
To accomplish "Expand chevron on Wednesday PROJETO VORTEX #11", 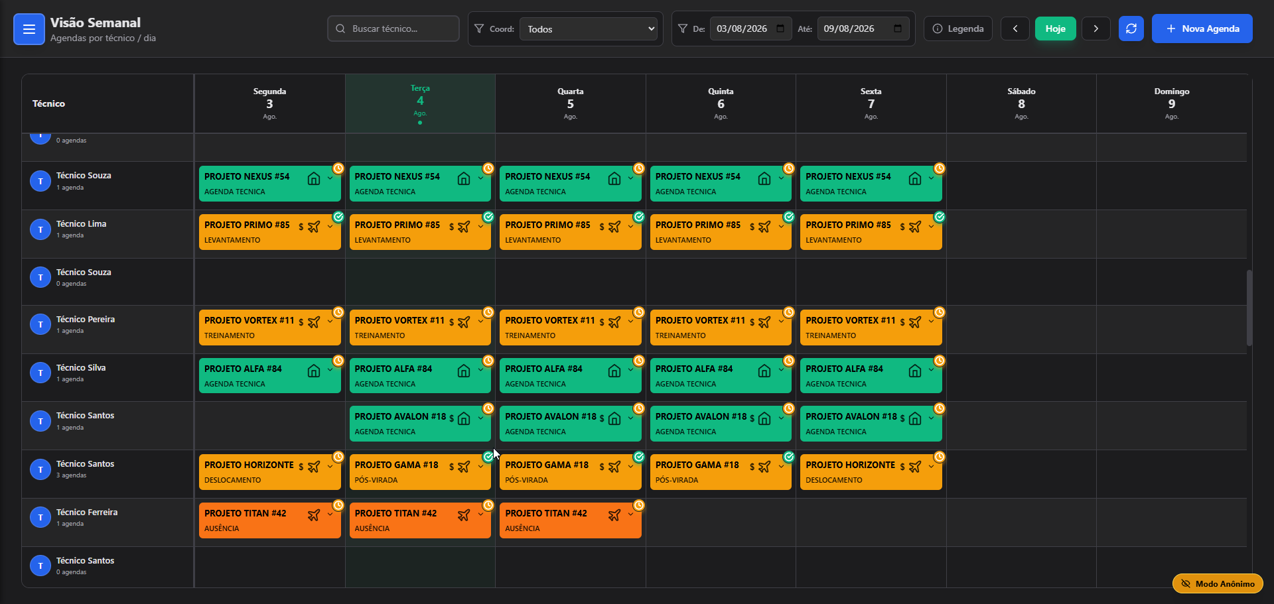I will pyautogui.click(x=630, y=322).
